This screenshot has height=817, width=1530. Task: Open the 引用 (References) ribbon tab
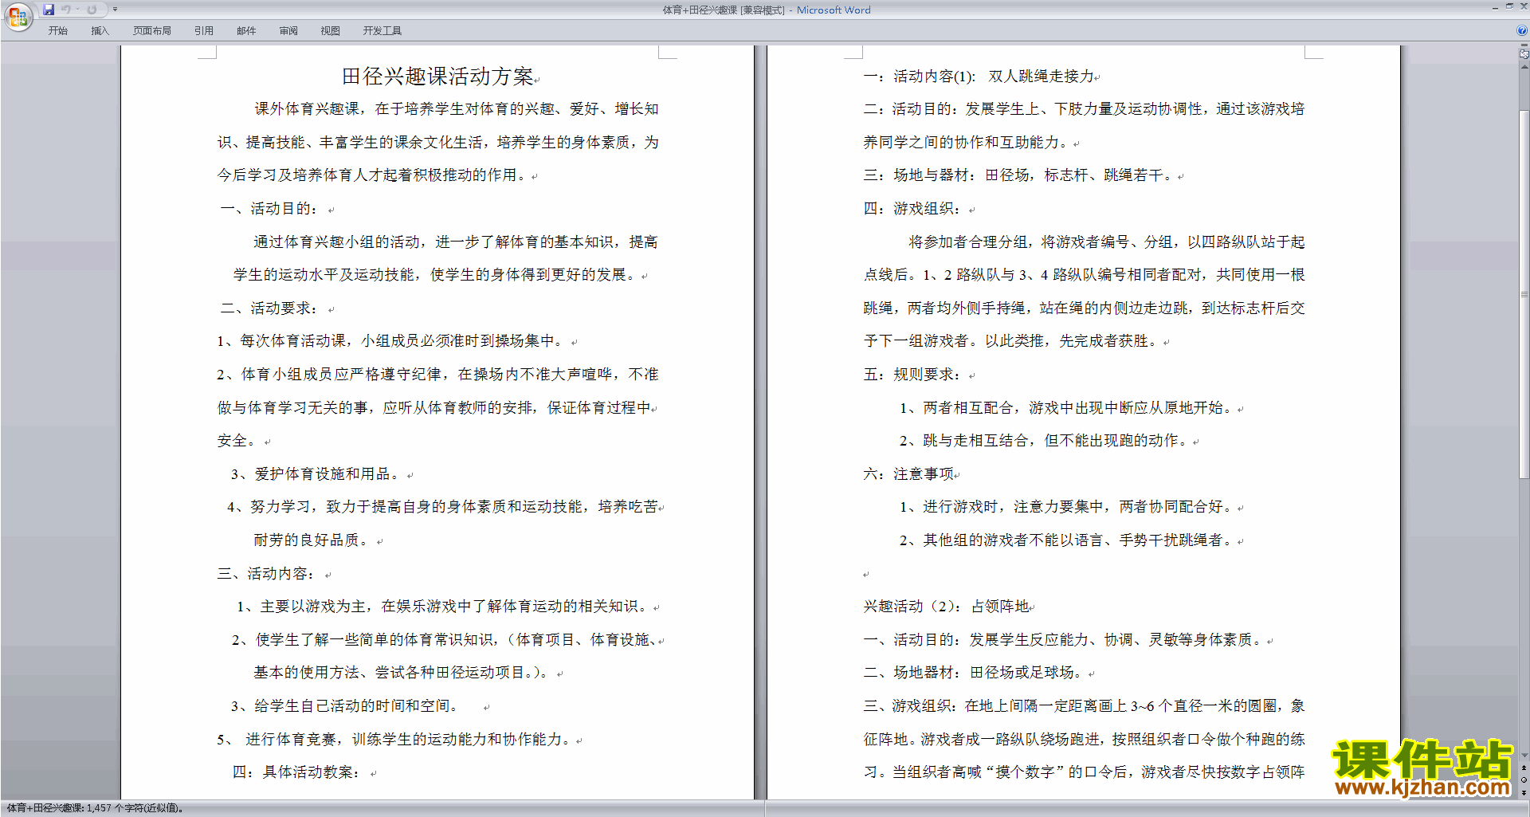point(203,30)
